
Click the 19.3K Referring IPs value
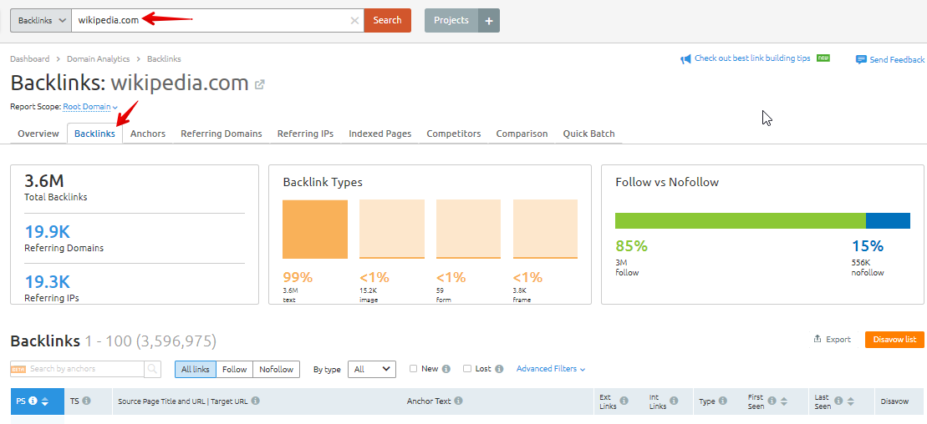(48, 281)
